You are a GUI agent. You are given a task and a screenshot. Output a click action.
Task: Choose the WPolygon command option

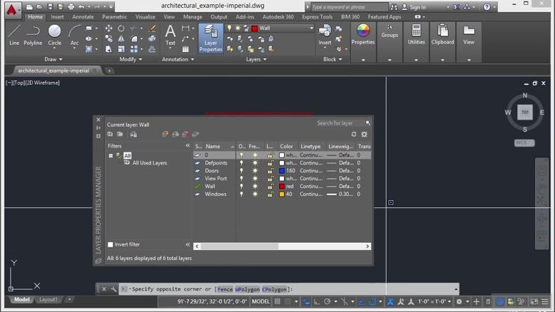[x=248, y=289]
